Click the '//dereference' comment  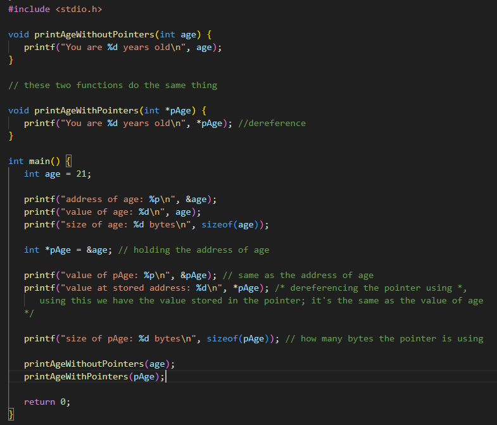coord(272,124)
